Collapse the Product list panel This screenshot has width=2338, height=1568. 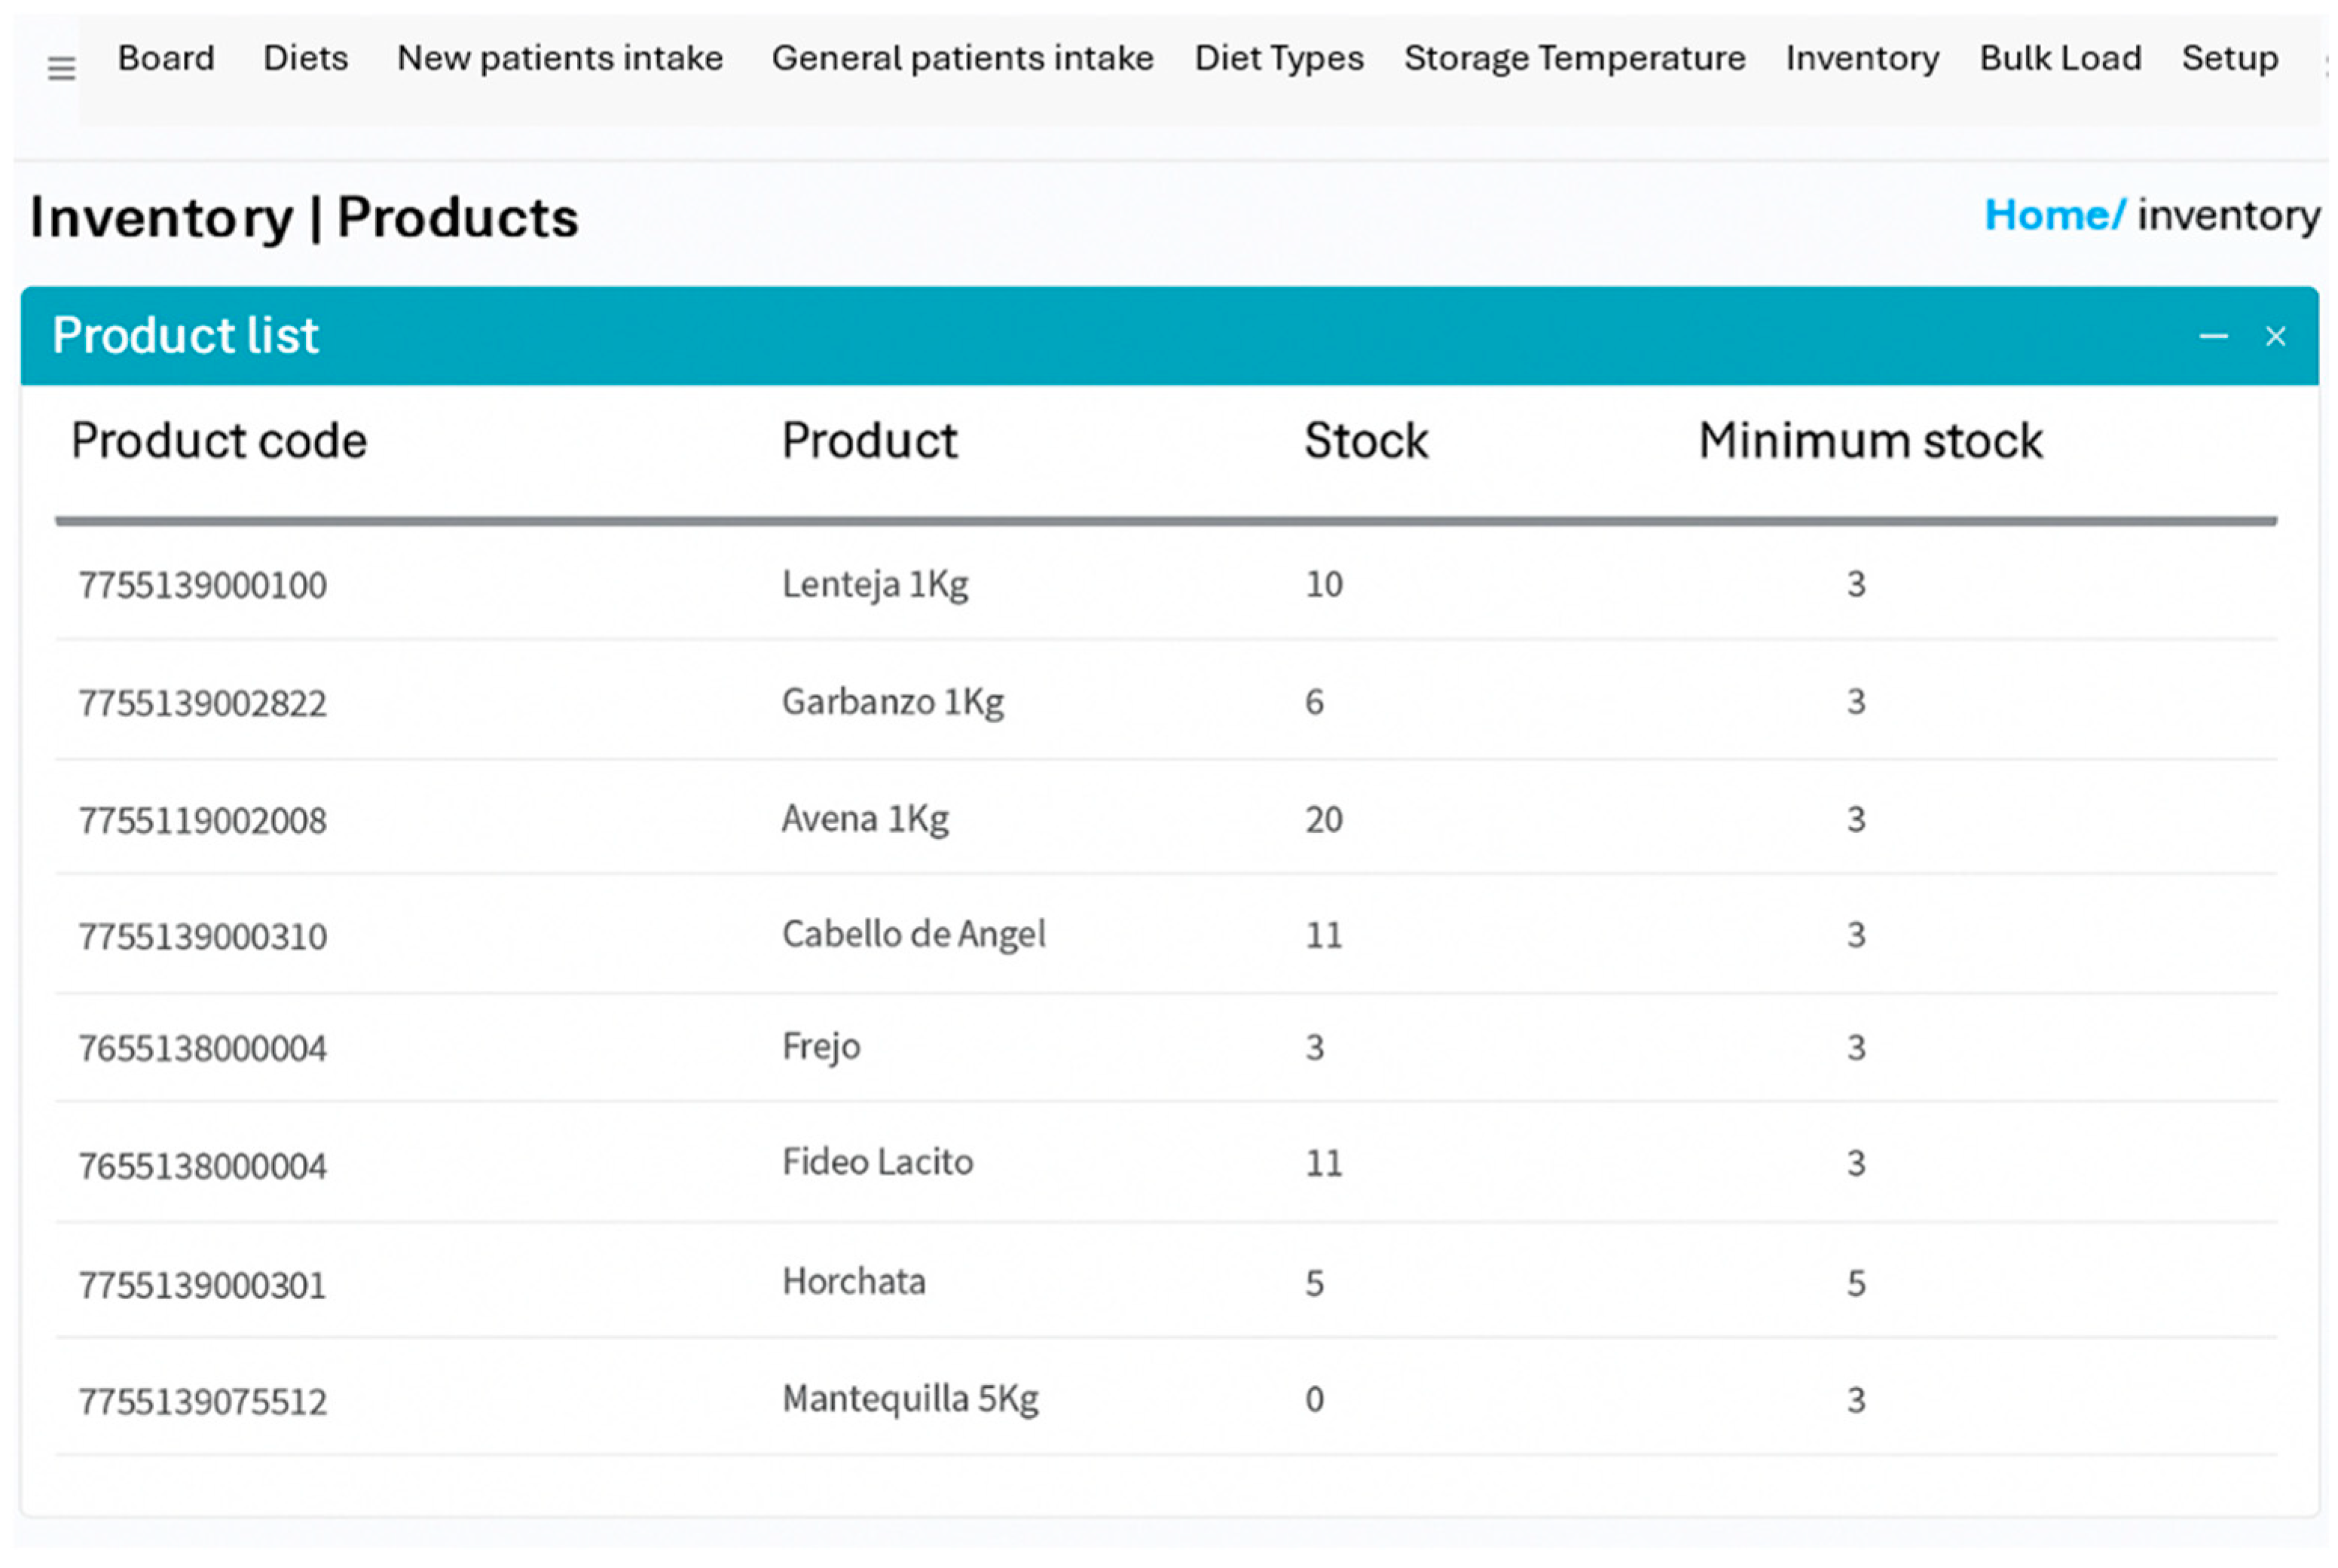point(2212,337)
